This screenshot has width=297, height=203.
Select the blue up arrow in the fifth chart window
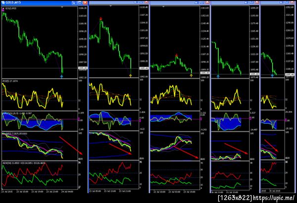point(272,76)
